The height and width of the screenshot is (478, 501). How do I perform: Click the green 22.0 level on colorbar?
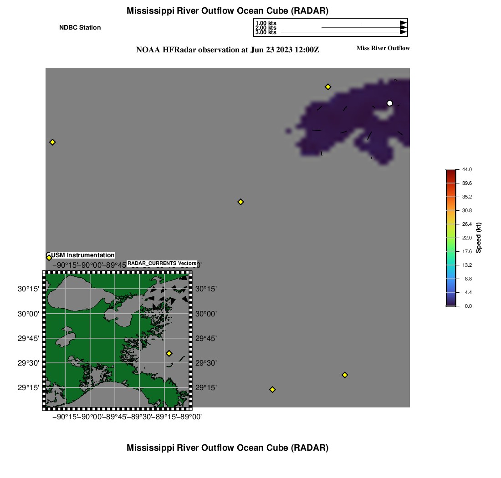click(450, 238)
